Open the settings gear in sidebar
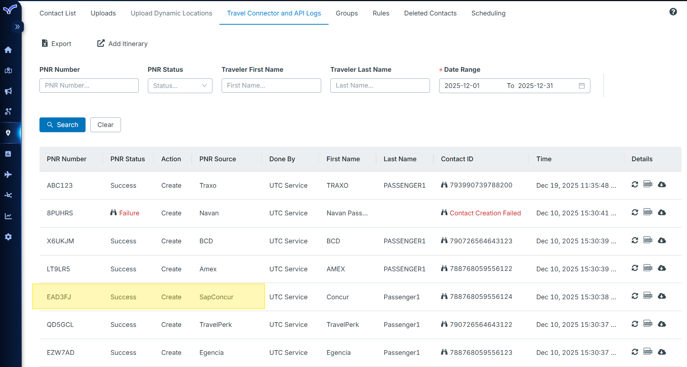The image size is (687, 367). 8,237
